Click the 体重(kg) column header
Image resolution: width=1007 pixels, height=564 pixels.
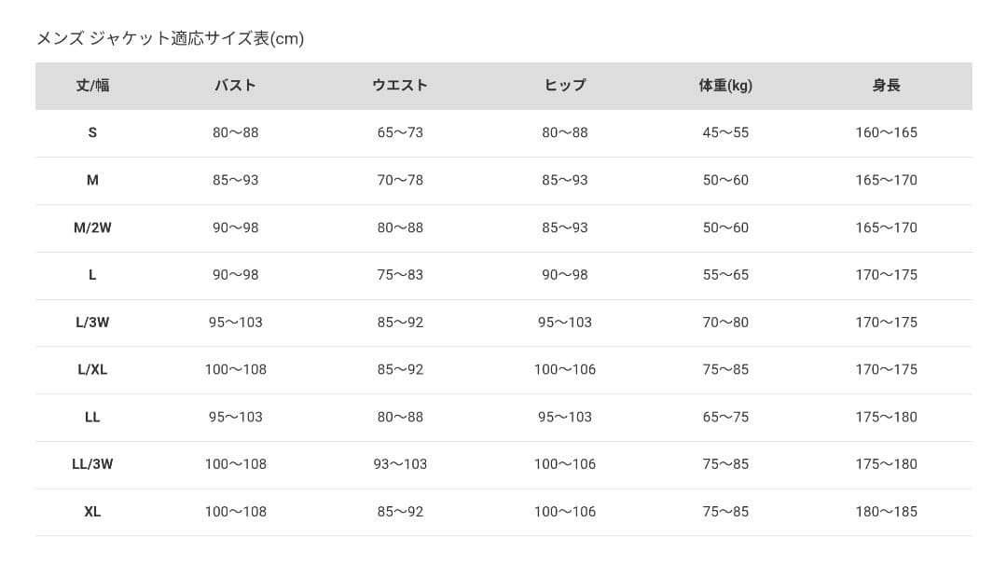click(725, 86)
